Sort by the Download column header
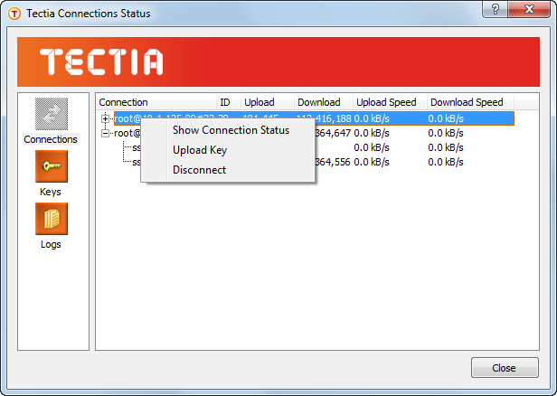557x396 pixels. (x=324, y=102)
